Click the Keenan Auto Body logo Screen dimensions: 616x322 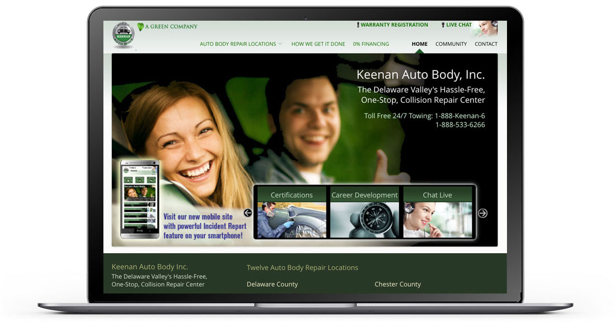pos(123,35)
